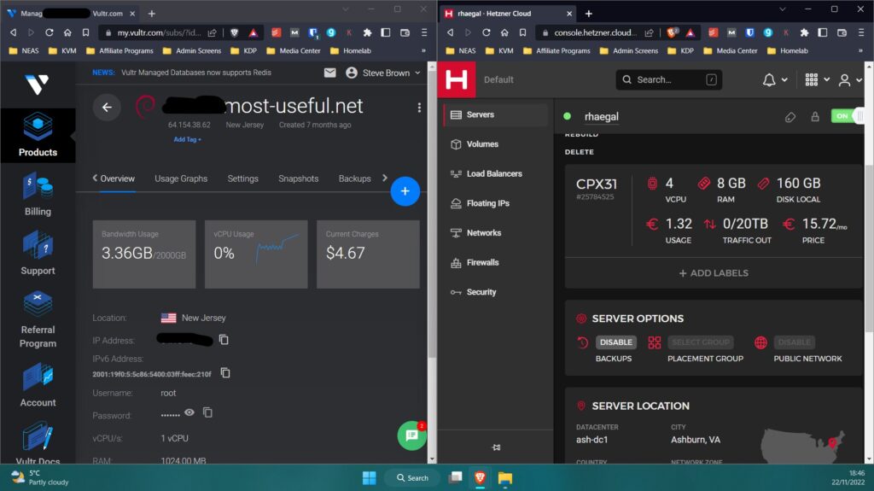Show more Vultr tabs with right chevron
This screenshot has width=874, height=491.
coord(385,178)
